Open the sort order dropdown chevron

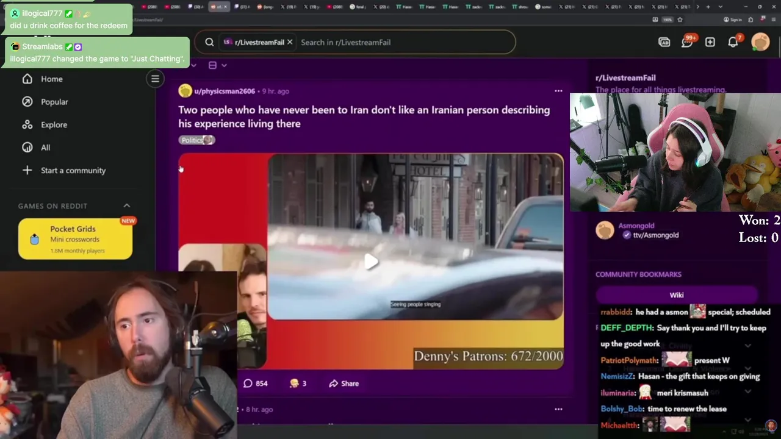point(193,65)
